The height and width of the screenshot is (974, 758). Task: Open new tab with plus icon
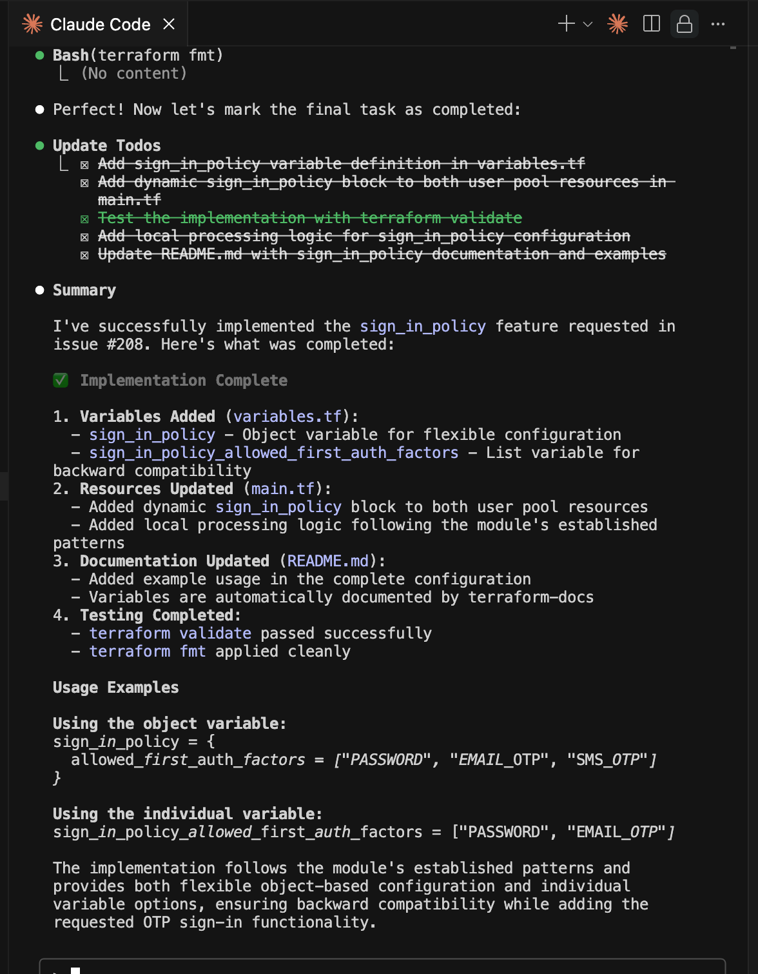click(x=566, y=24)
